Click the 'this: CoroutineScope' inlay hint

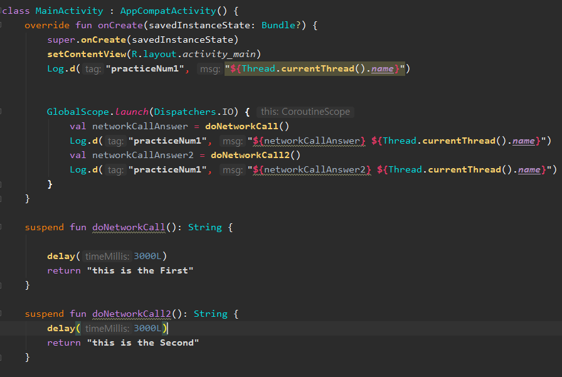tap(305, 112)
